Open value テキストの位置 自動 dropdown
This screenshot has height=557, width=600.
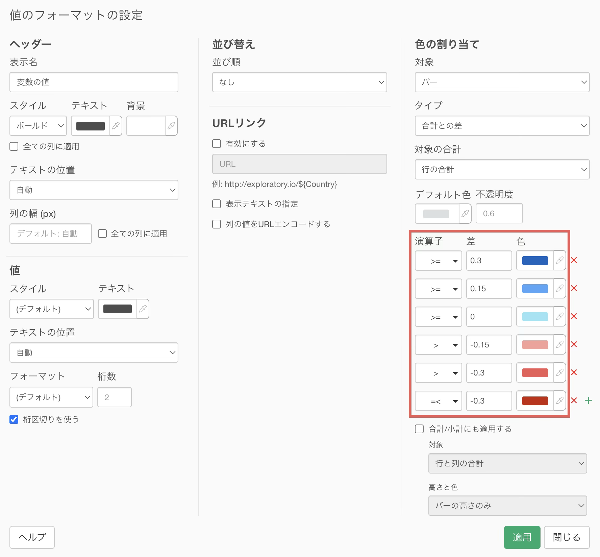(94, 353)
